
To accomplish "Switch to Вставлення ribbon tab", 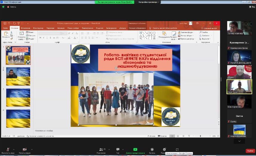I will 26,28.
